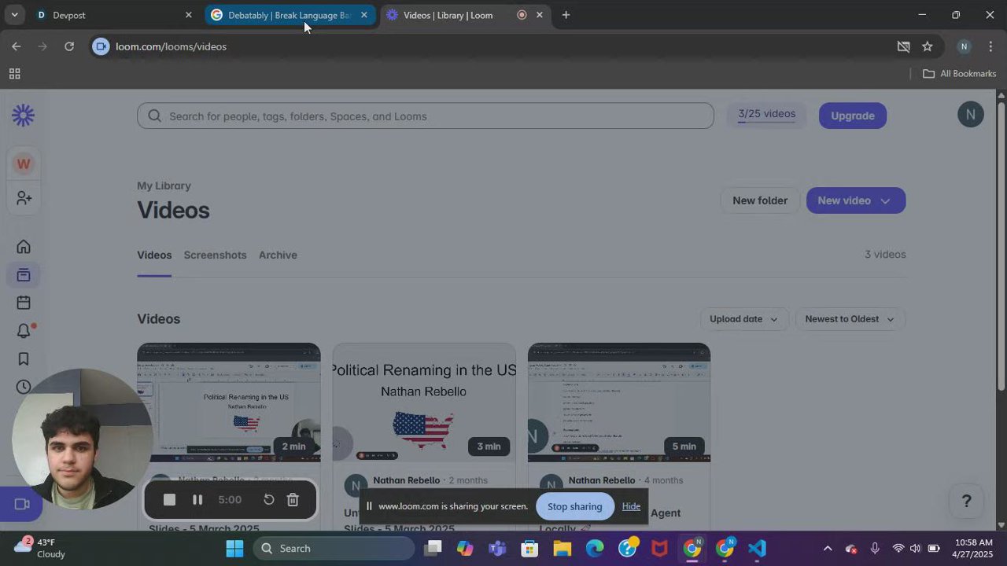Open the W workspace switcher
1007x566 pixels.
24,164
